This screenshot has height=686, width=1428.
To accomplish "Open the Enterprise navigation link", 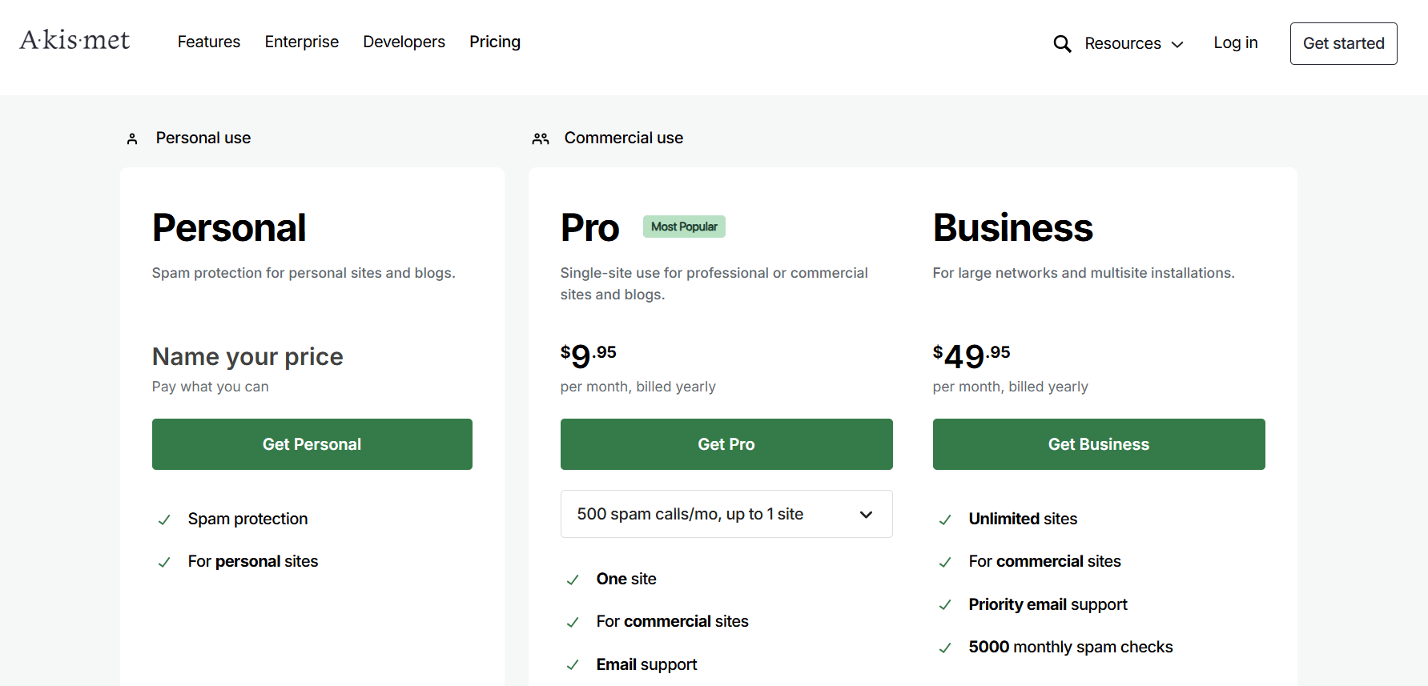I will coord(302,42).
